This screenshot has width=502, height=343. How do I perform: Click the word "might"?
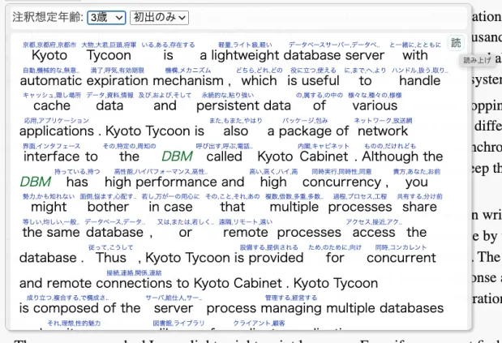49,207
